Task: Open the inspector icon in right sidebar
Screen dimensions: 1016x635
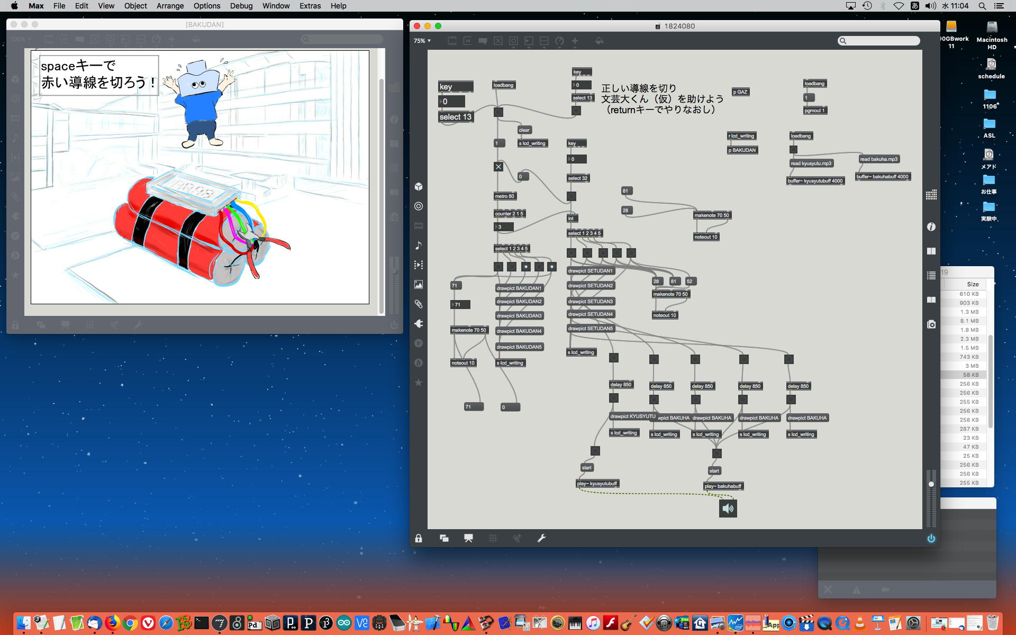Action: [931, 227]
